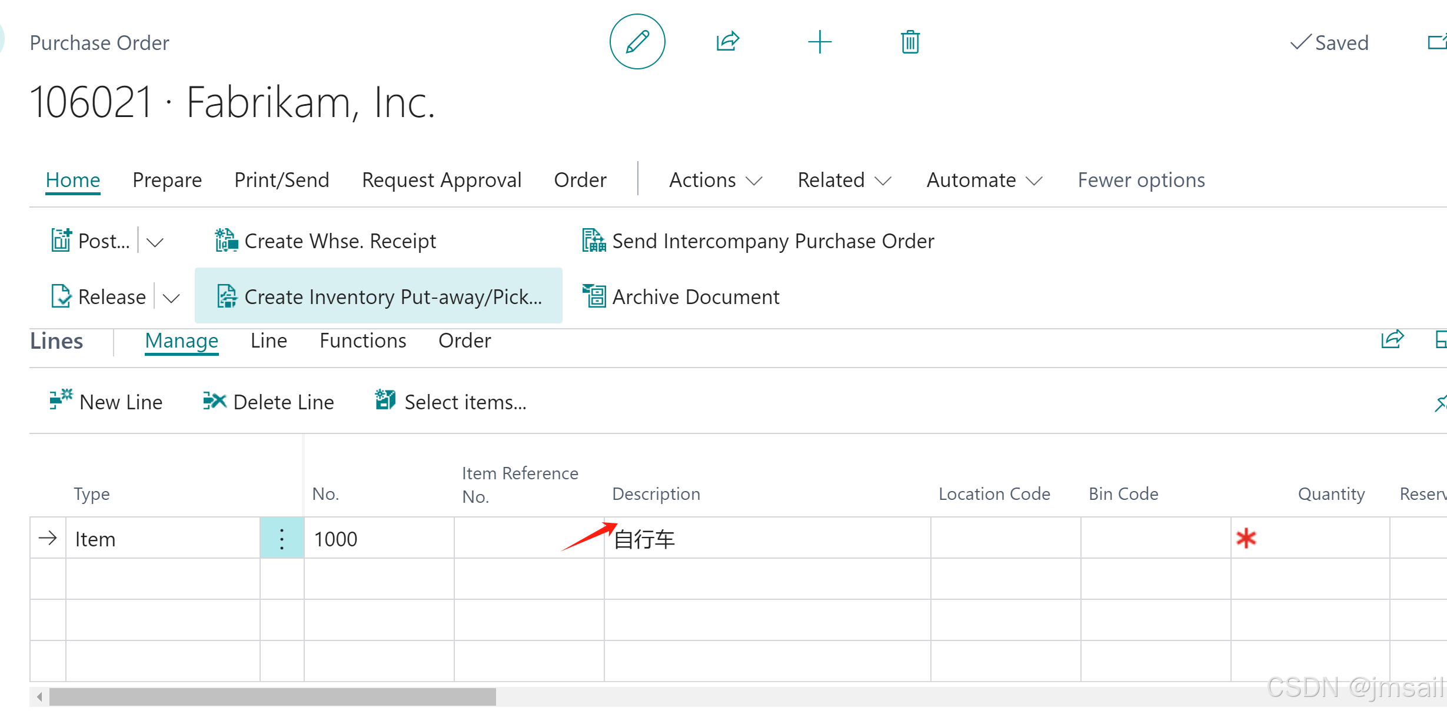Image resolution: width=1447 pixels, height=711 pixels.
Task: Click the horizontal scrollbar thumb
Action: coord(272,697)
